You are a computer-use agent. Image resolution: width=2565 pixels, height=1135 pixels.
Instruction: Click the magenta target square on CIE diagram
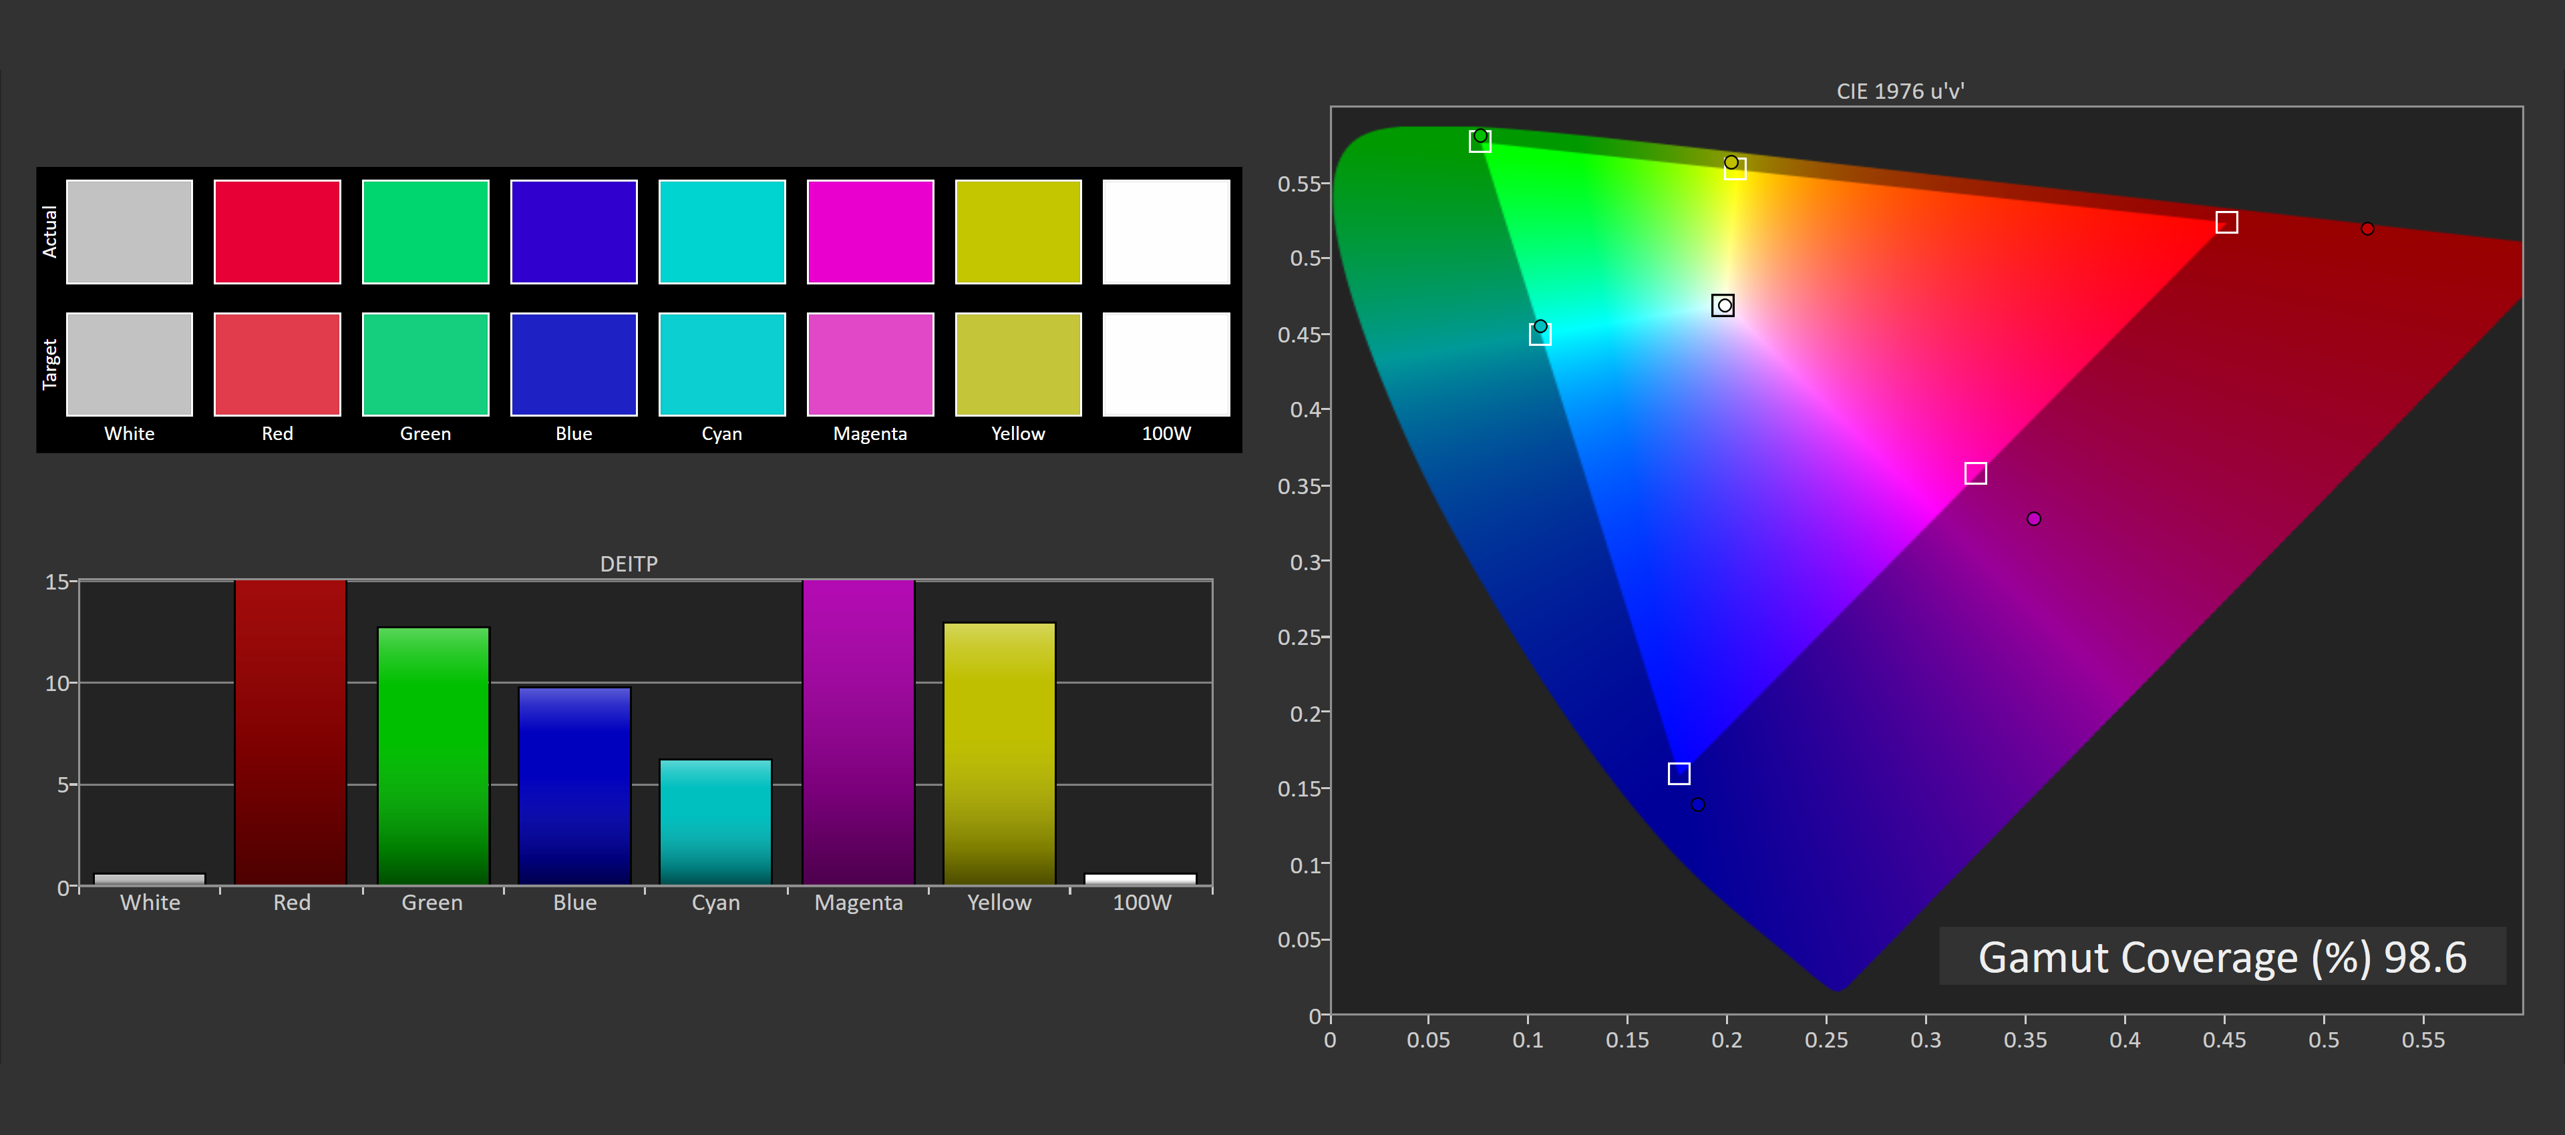click(x=1976, y=473)
